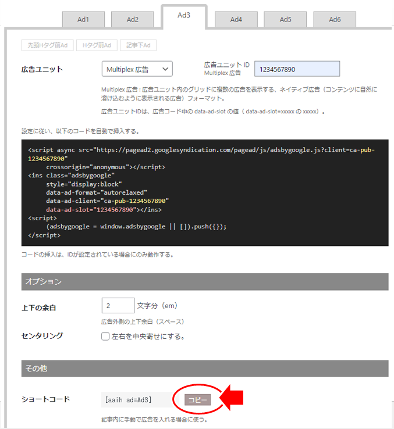Click the 先頭Hタグ前Ad button
The image size is (394, 429).
point(47,45)
